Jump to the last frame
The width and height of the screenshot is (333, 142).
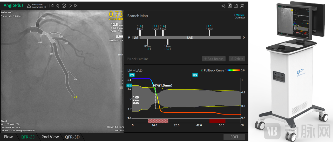(76, 5)
